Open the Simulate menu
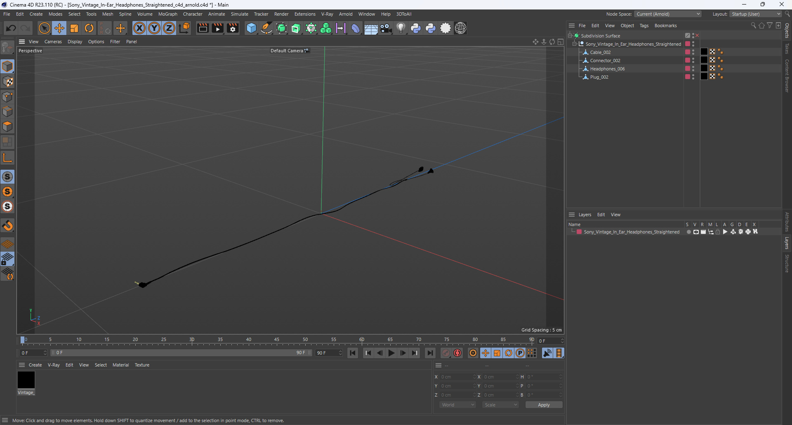This screenshot has height=425, width=792. pyautogui.click(x=239, y=14)
